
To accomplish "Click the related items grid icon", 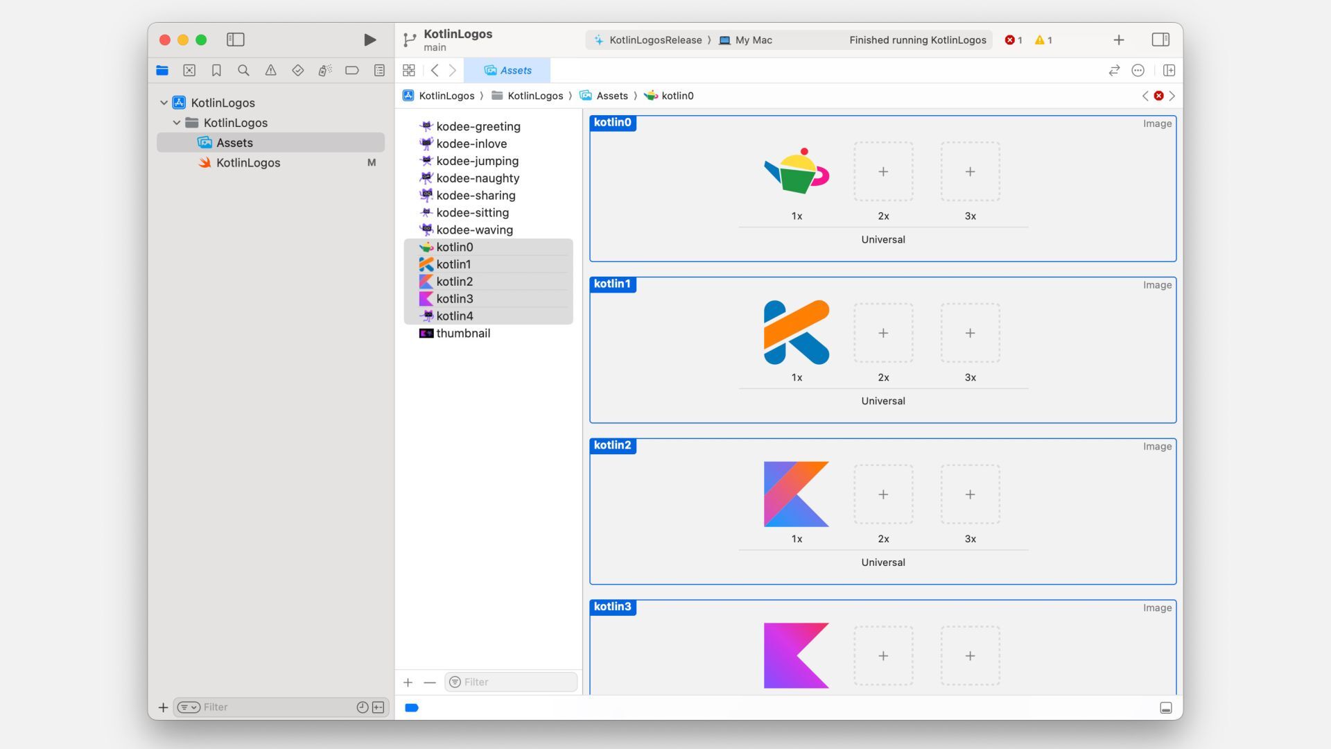I will point(409,71).
